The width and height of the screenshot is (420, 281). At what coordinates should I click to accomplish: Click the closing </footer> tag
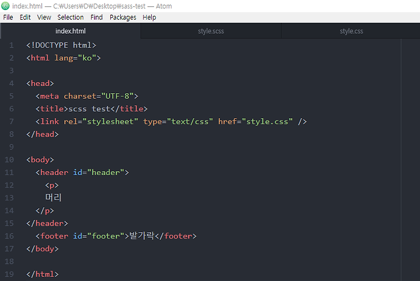point(176,236)
